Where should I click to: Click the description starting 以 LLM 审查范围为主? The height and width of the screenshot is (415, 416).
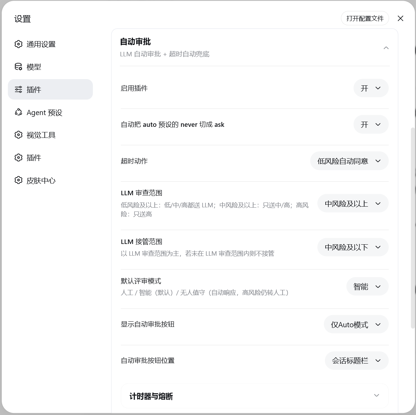click(198, 253)
